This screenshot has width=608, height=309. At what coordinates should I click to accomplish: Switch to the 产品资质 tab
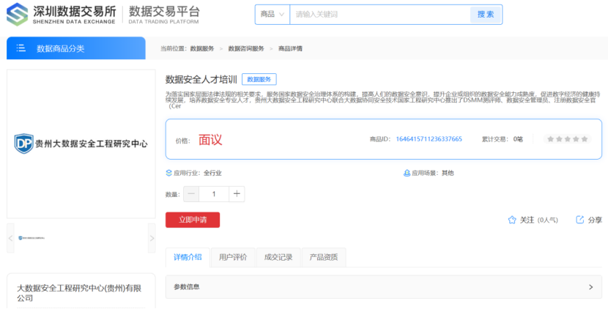click(323, 257)
